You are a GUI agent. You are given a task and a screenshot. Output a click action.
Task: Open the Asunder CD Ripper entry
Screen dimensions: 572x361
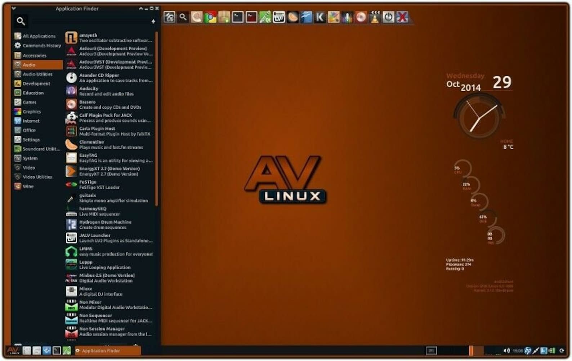(x=110, y=78)
